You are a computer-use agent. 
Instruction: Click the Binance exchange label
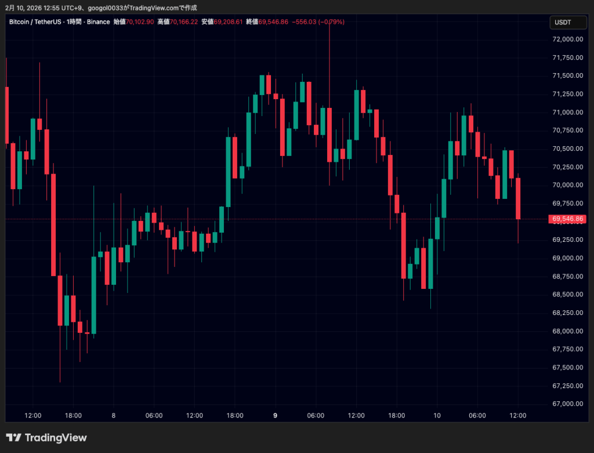[x=97, y=21]
